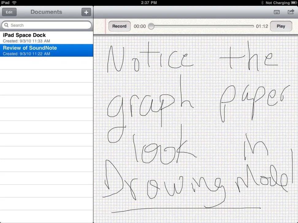Play back the audio with Play

pyautogui.click(x=281, y=26)
